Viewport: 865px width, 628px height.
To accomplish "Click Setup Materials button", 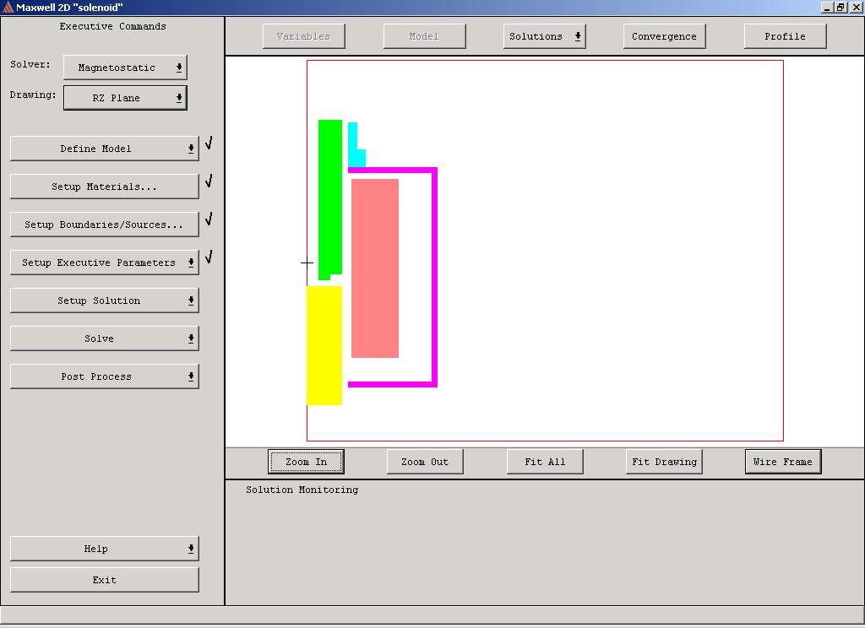I will point(104,187).
